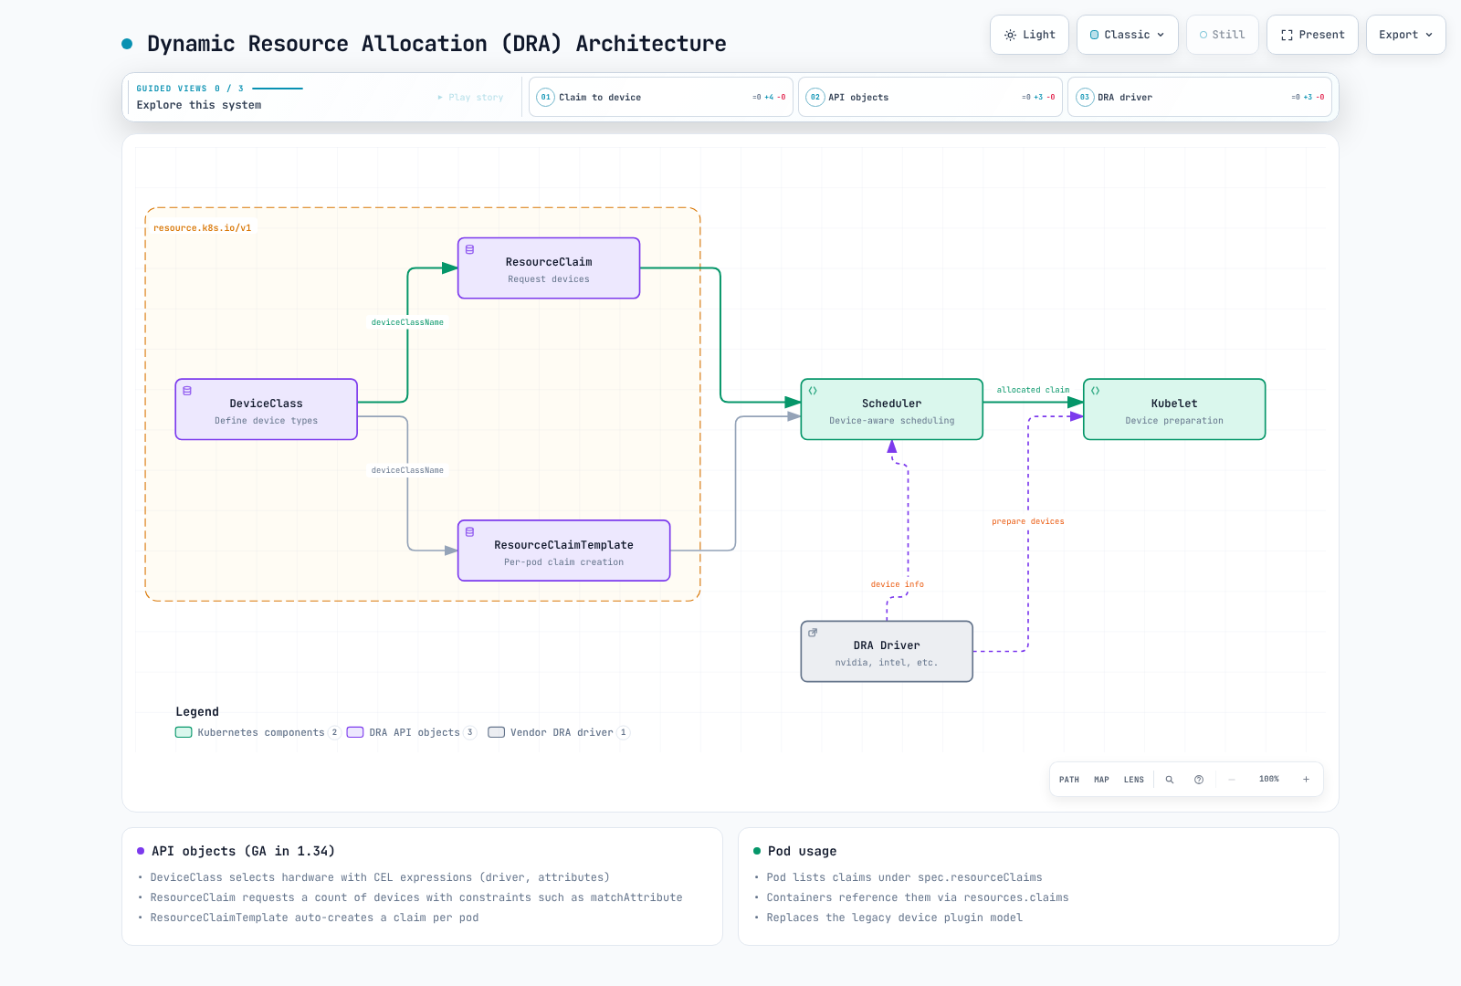The image size is (1461, 986).
Task: Filter by DRA API objects legend swatch
Action: pyautogui.click(x=355, y=732)
